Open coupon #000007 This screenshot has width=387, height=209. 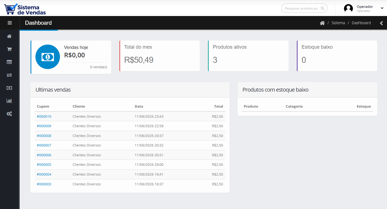(44, 145)
